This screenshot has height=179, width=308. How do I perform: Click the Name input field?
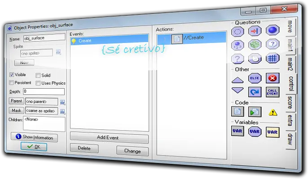[x=44, y=38]
